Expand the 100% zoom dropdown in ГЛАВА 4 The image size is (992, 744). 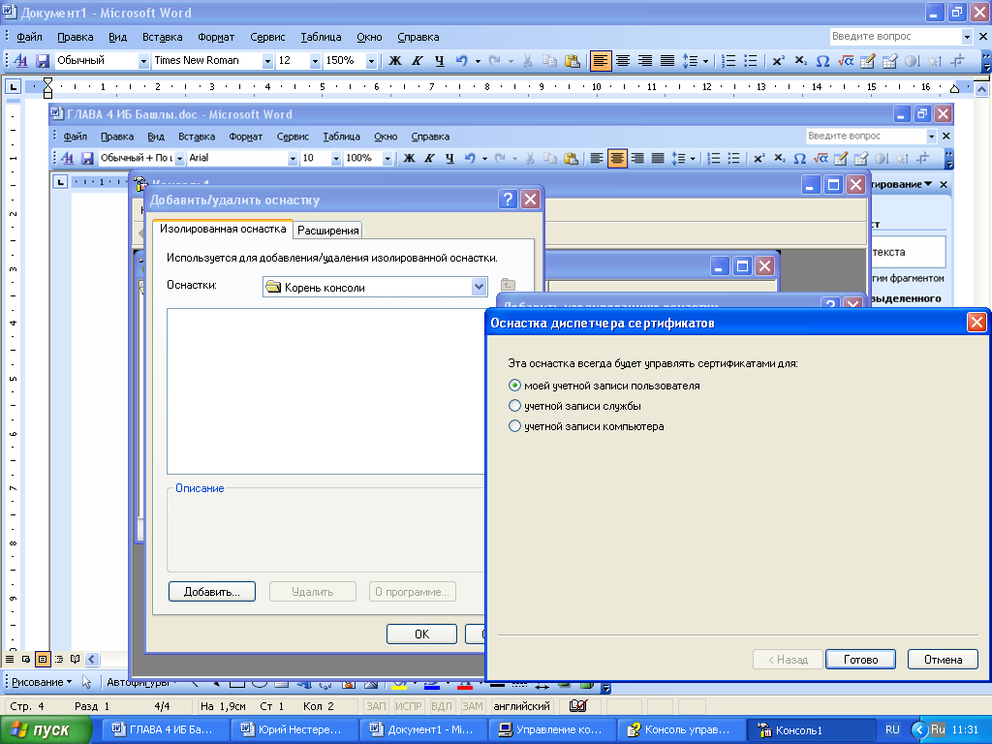tap(387, 158)
